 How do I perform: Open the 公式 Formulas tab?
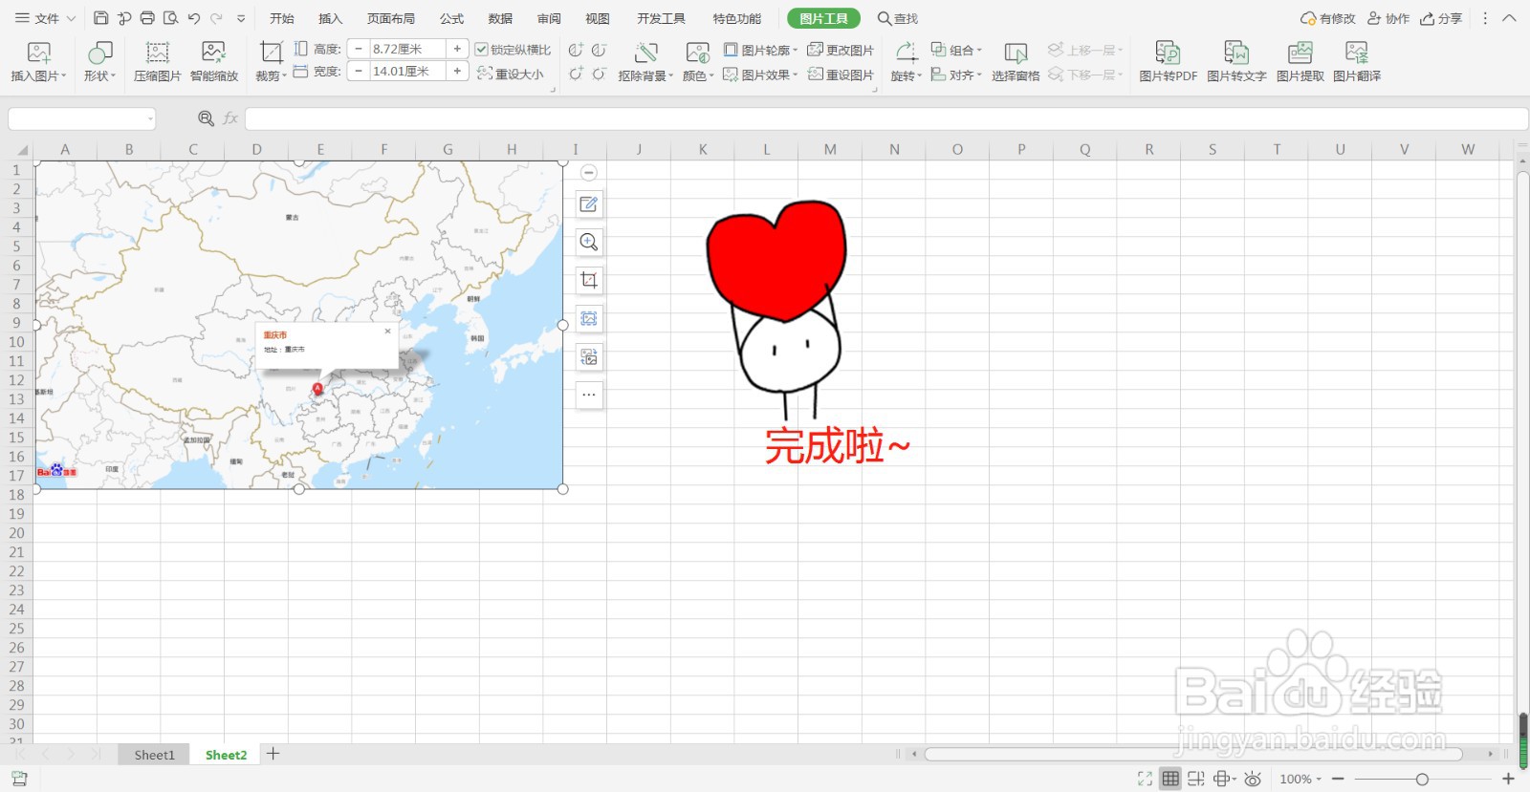[452, 18]
